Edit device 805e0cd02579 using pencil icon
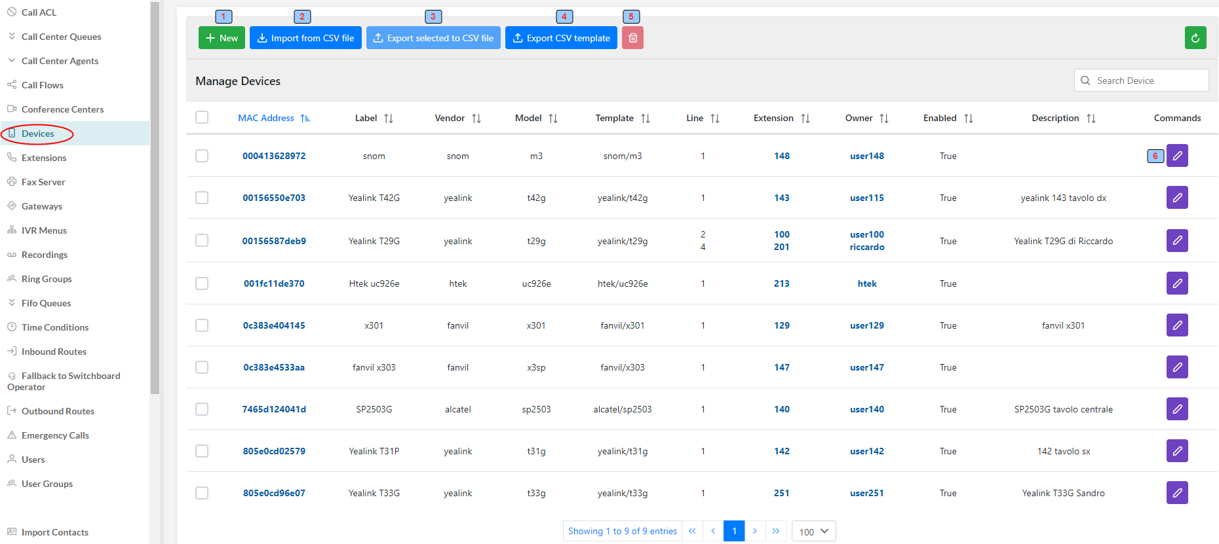Image resolution: width=1219 pixels, height=544 pixels. coord(1177,451)
